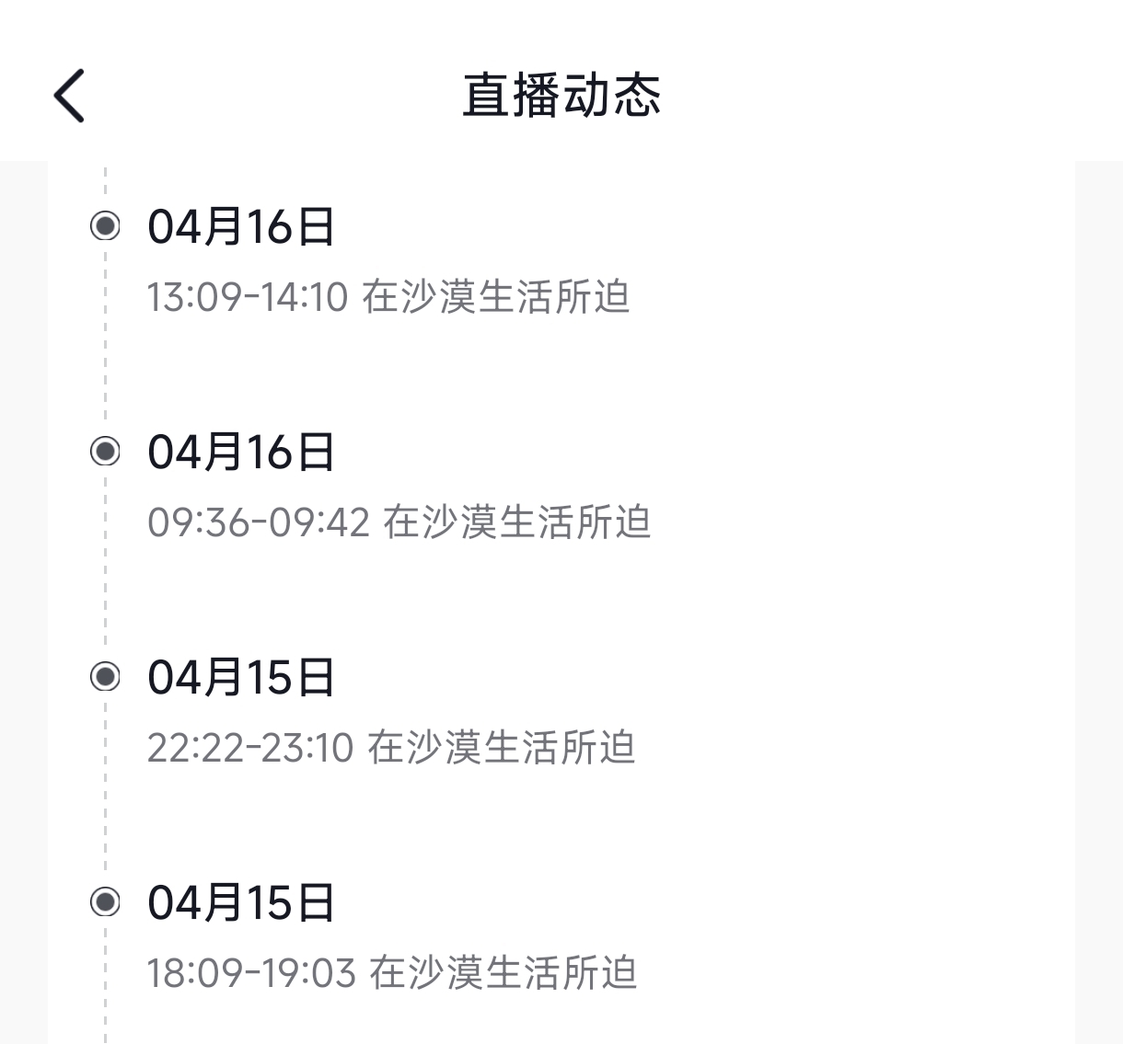Open 在沙漠生活所迫 title in the 13:09-14:10 entry

click(x=496, y=297)
